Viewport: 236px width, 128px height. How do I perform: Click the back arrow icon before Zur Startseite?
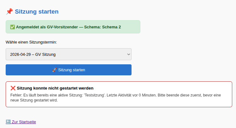click(x=8, y=122)
